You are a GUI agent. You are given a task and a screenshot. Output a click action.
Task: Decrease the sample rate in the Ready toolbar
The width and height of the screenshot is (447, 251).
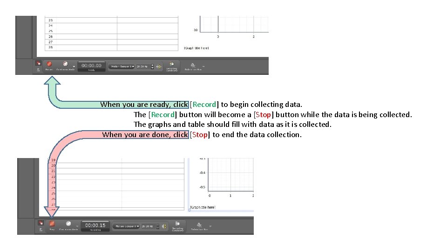pos(152,68)
